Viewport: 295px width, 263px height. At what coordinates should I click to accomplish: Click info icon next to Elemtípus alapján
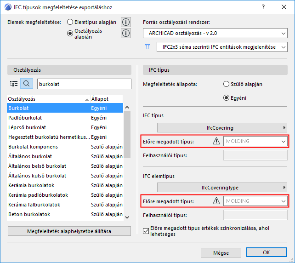(126, 22)
